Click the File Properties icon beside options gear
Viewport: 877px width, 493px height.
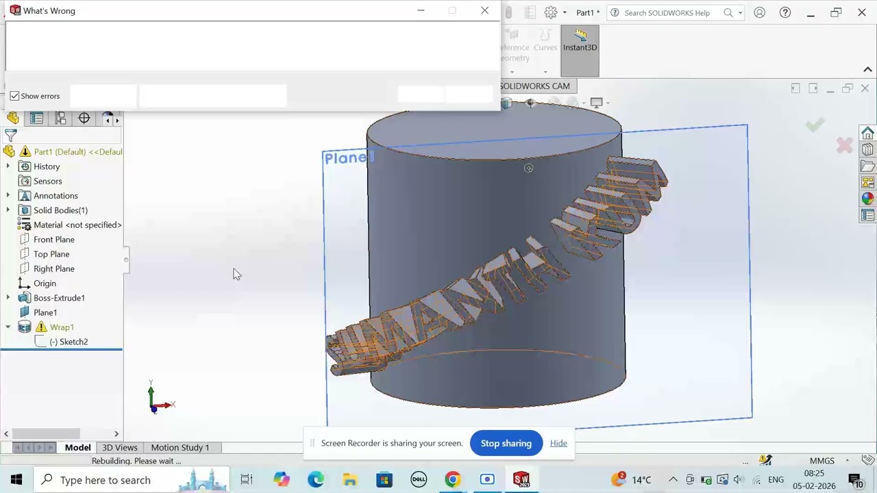pos(530,12)
